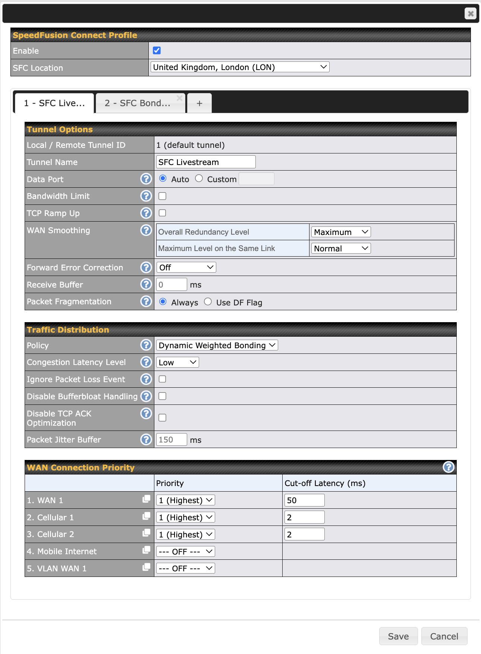Screen dimensions: 481x654
Task: Click the copy icon beside WAN 1
Action: pos(147,499)
